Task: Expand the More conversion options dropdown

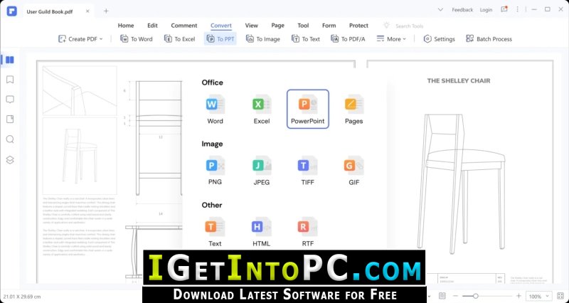Action: tap(392, 39)
